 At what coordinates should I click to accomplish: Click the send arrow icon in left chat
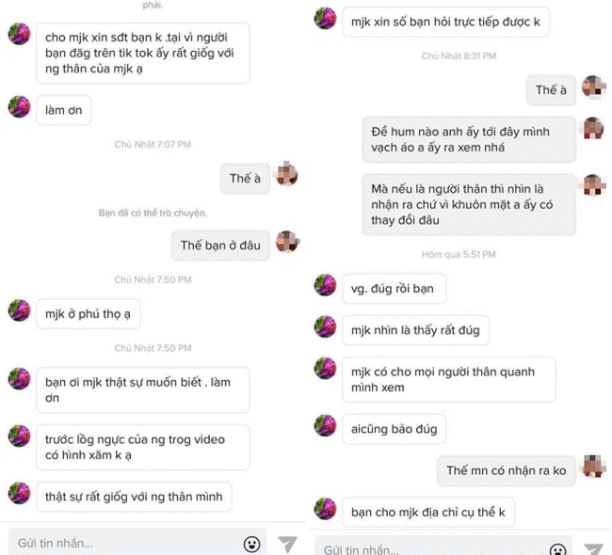click(x=288, y=544)
